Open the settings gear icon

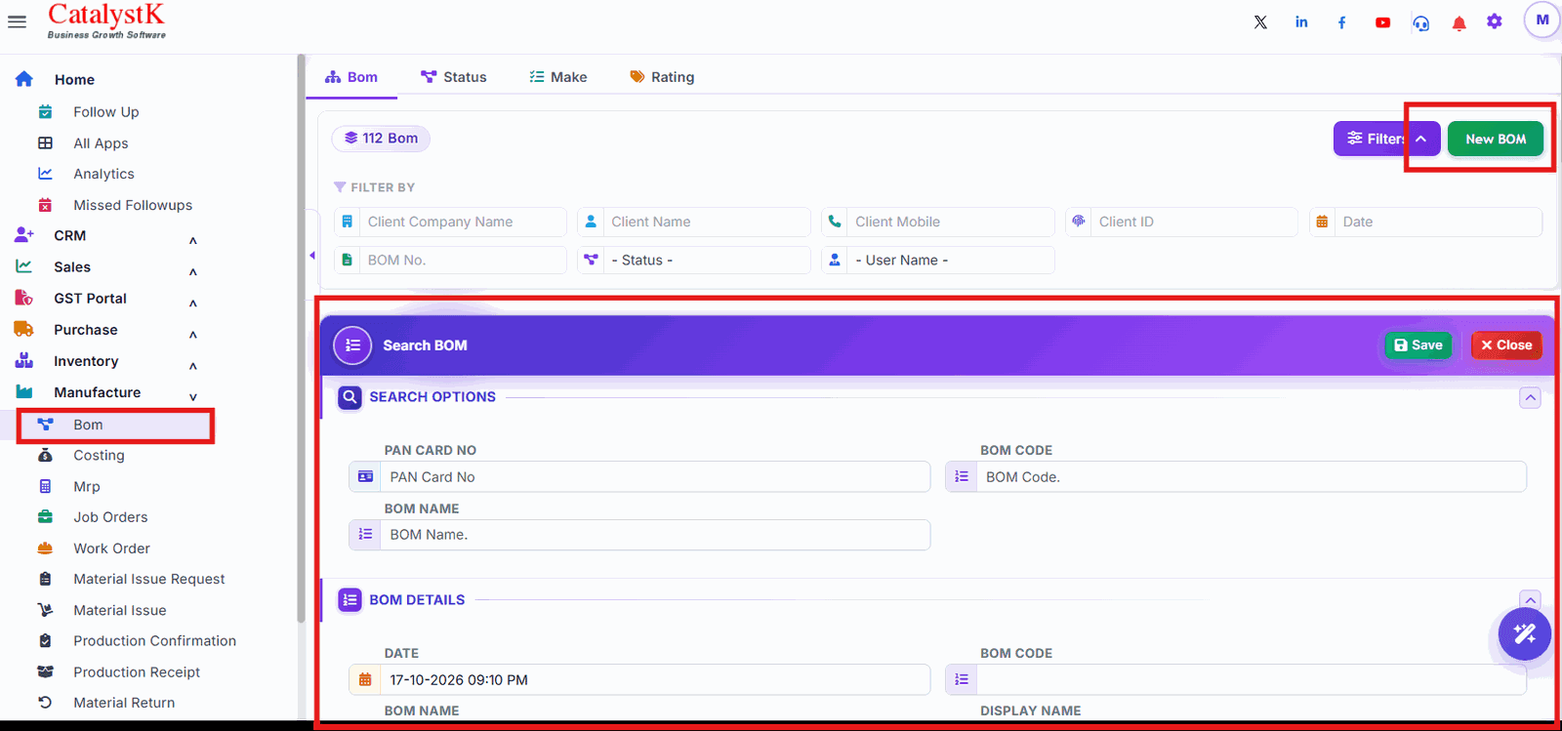tap(1495, 21)
